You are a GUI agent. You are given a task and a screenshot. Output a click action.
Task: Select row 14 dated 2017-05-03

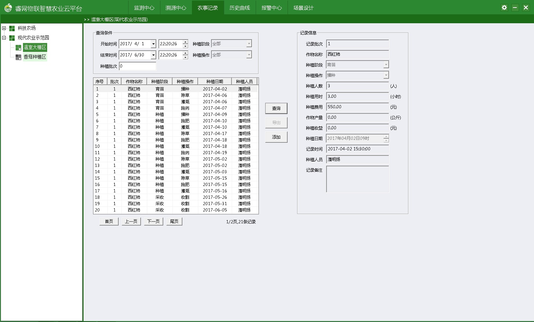pyautogui.click(x=176, y=172)
